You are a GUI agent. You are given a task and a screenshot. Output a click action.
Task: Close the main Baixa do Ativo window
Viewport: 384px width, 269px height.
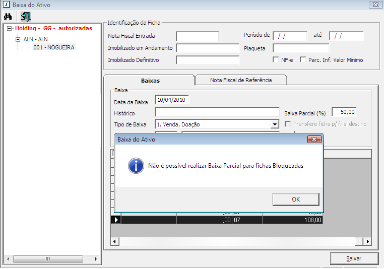375,5
